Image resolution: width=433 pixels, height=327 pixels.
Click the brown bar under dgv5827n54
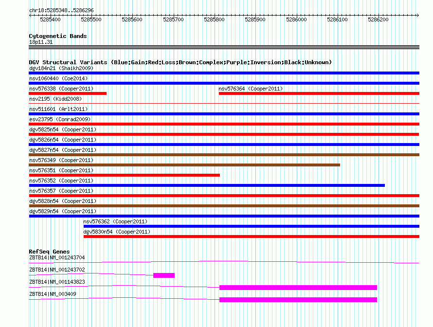click(x=224, y=155)
